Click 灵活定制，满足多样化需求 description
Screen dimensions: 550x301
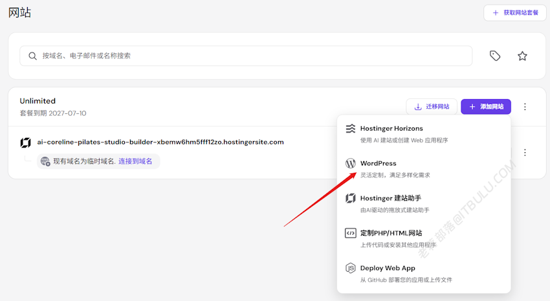click(395, 175)
